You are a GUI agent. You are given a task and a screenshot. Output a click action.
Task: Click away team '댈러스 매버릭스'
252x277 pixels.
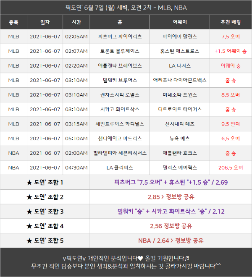(x=180, y=167)
